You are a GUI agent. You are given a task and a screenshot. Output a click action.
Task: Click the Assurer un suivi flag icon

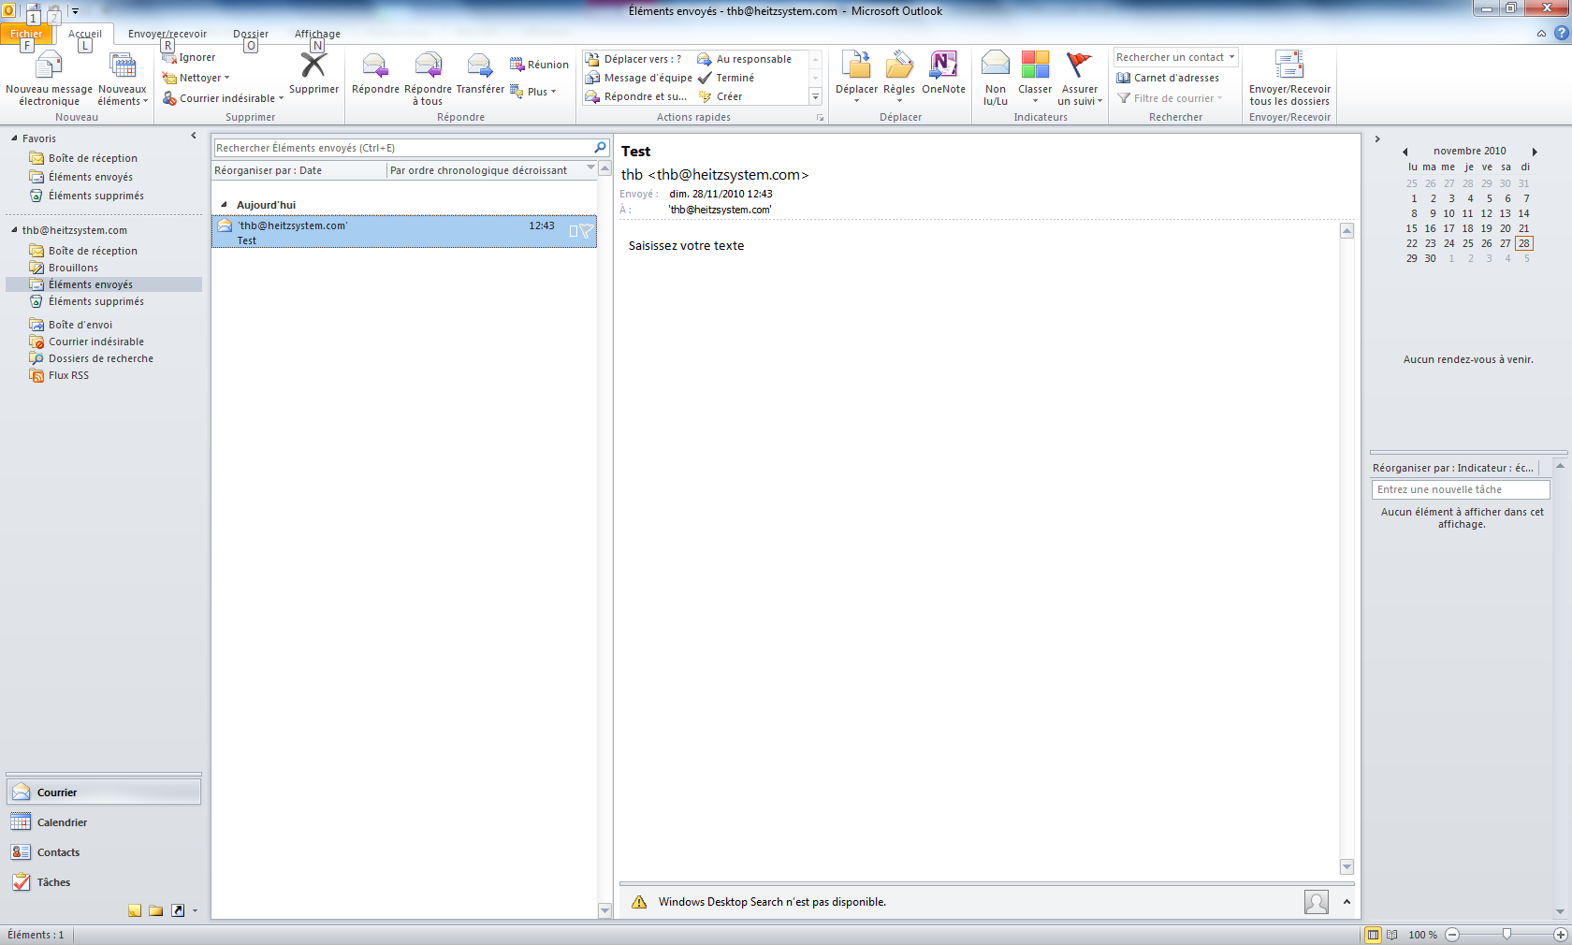coord(1080,79)
